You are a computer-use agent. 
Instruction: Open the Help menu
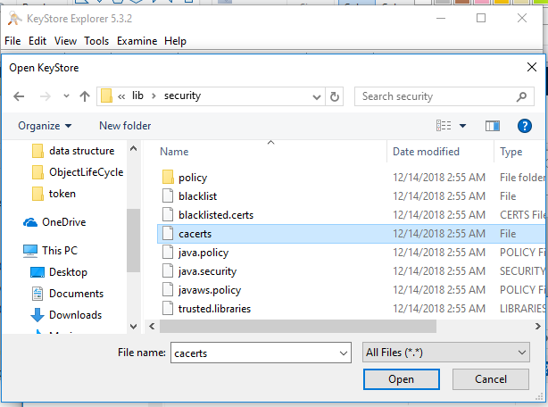point(176,41)
